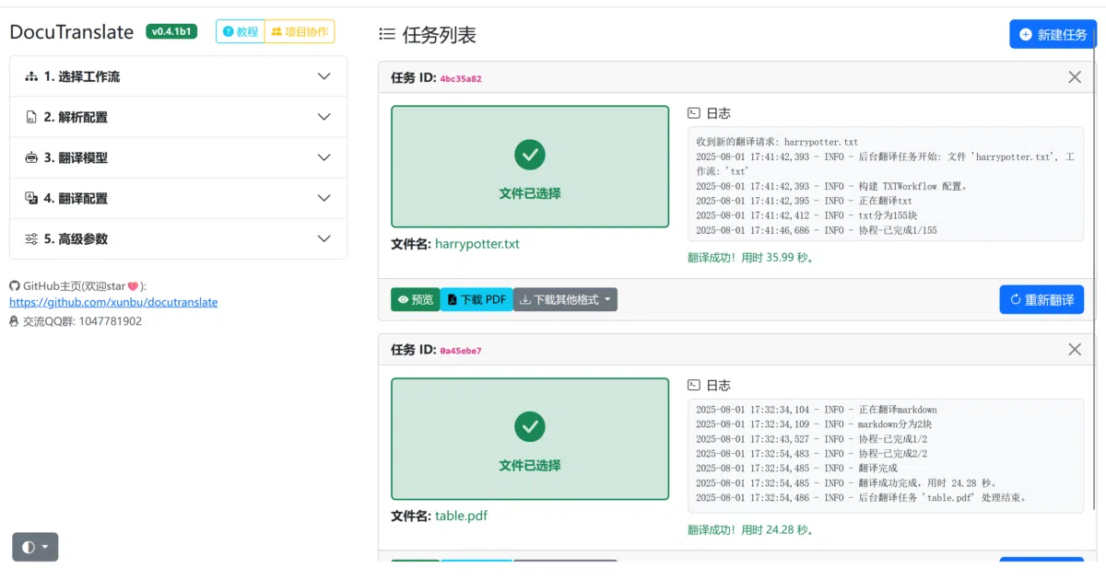1106x580 pixels.
Task: Open the 项目协作 collaboration button
Action: tap(300, 31)
